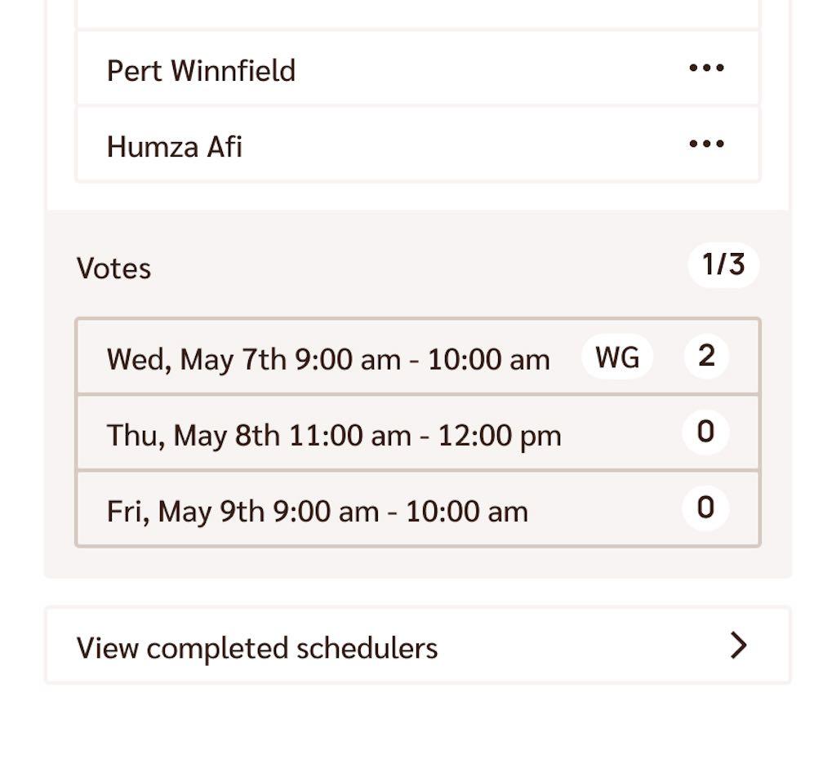Screen dimensions: 836x759
Task: Open the three-dot menu for Humza Afi
Action: 706,144
